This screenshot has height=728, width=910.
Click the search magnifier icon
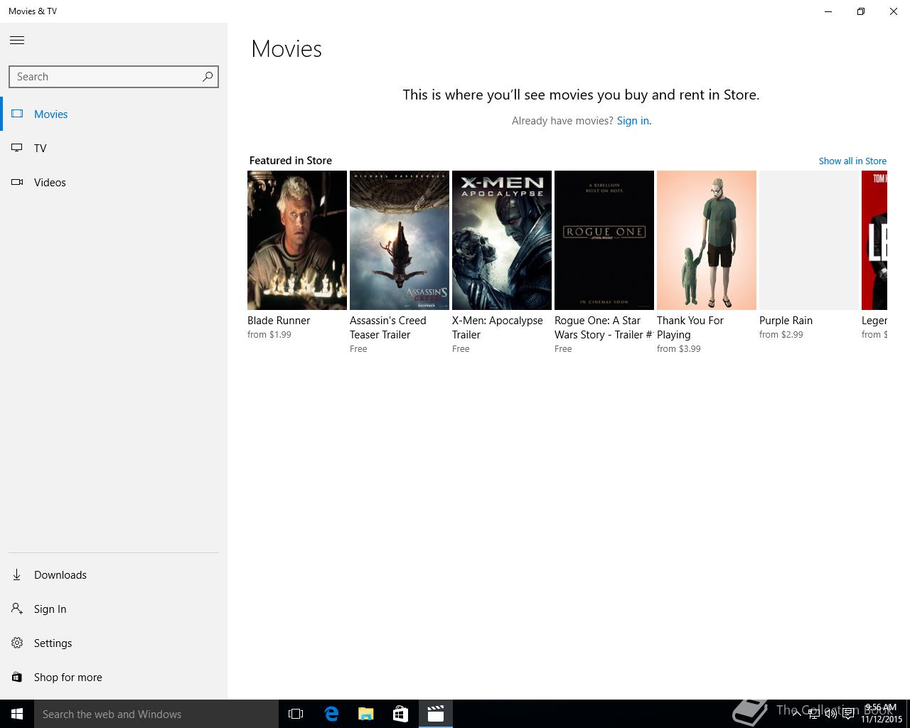point(207,76)
